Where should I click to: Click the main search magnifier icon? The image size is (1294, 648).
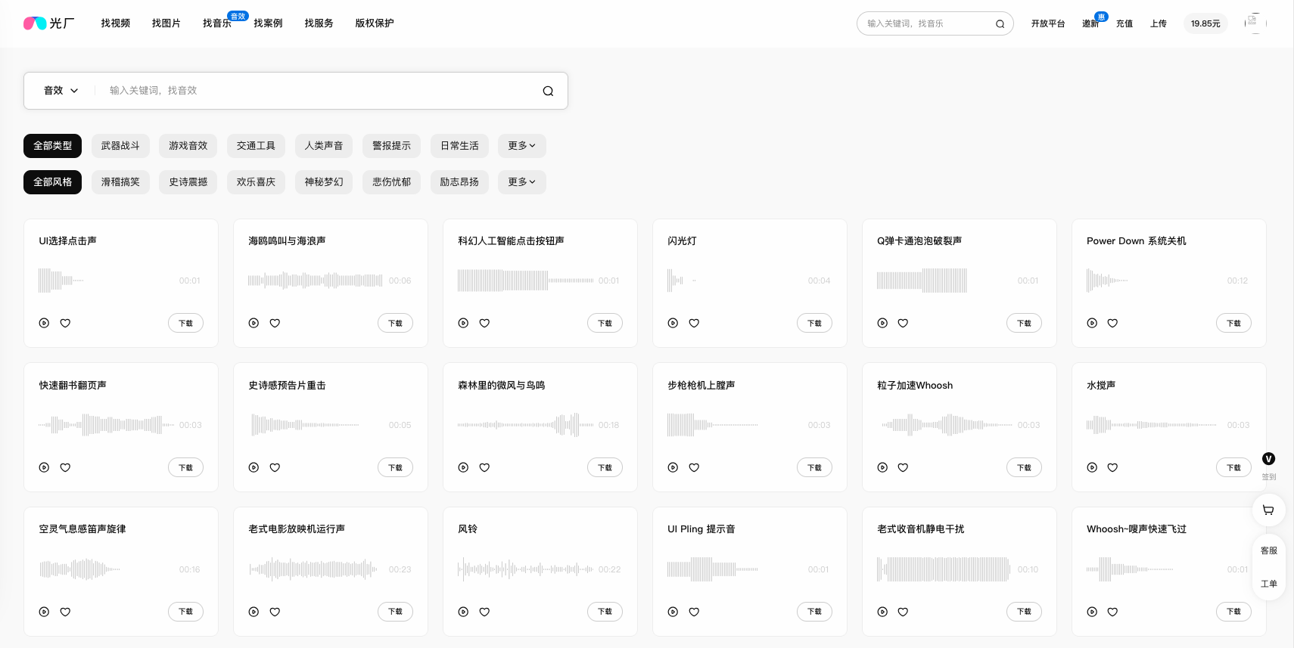point(548,91)
